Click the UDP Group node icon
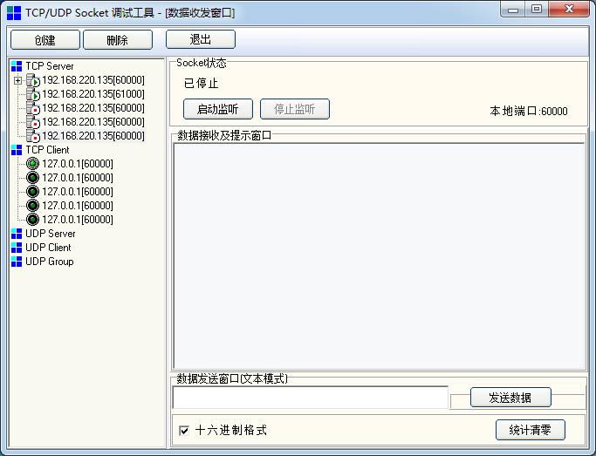 (17, 262)
